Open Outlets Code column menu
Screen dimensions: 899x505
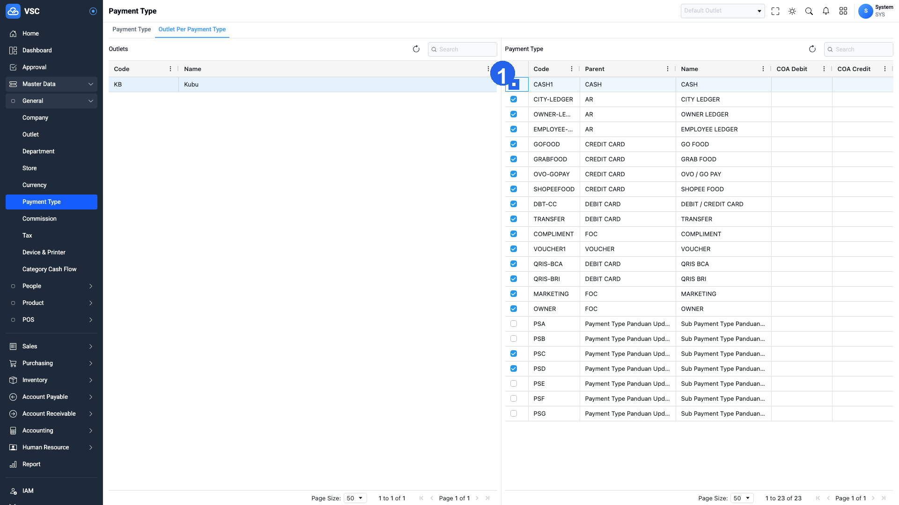click(170, 69)
